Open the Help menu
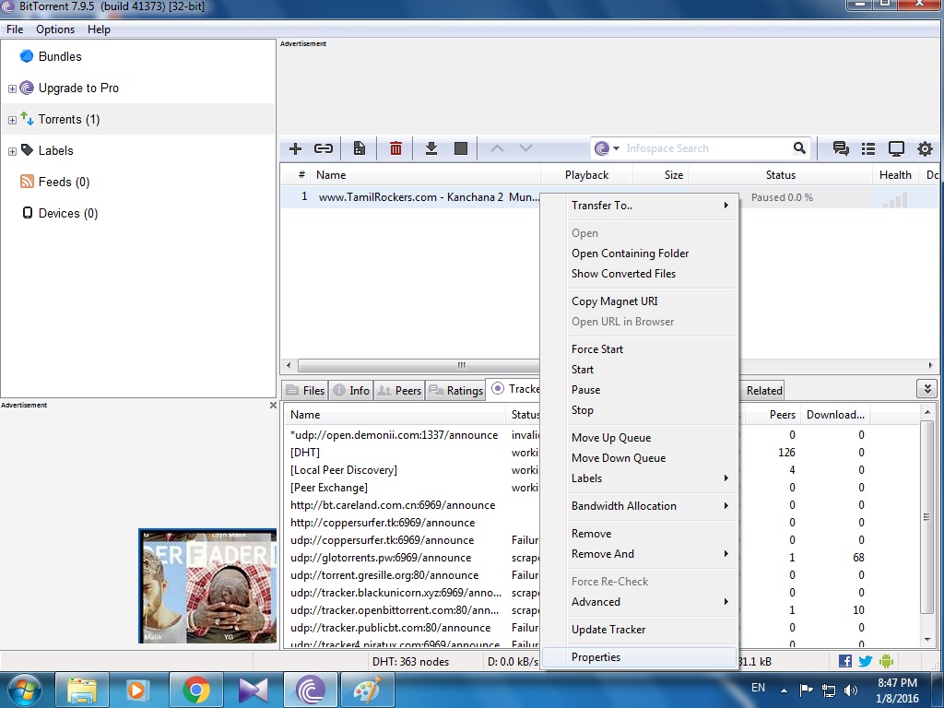This screenshot has height=708, width=944. 99,29
